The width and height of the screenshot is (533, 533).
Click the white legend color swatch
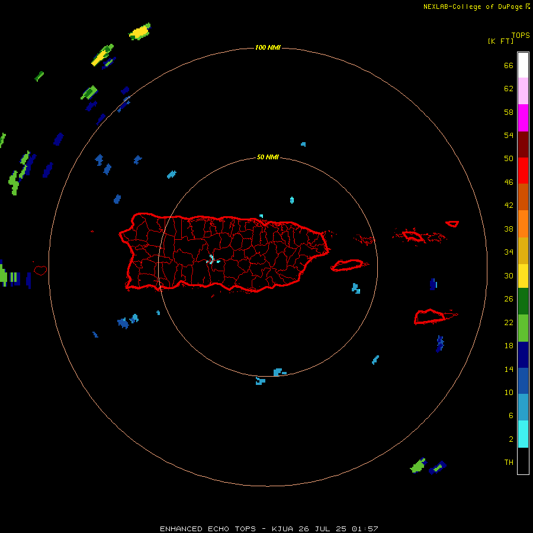pos(523,65)
